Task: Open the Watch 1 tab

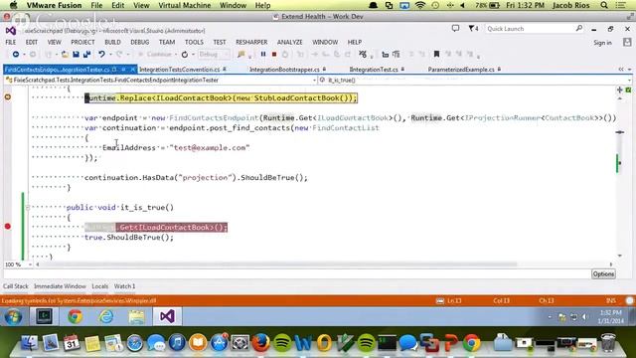Action: [x=124, y=286]
